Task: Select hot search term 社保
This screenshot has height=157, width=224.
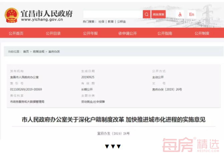Action: coord(101,22)
